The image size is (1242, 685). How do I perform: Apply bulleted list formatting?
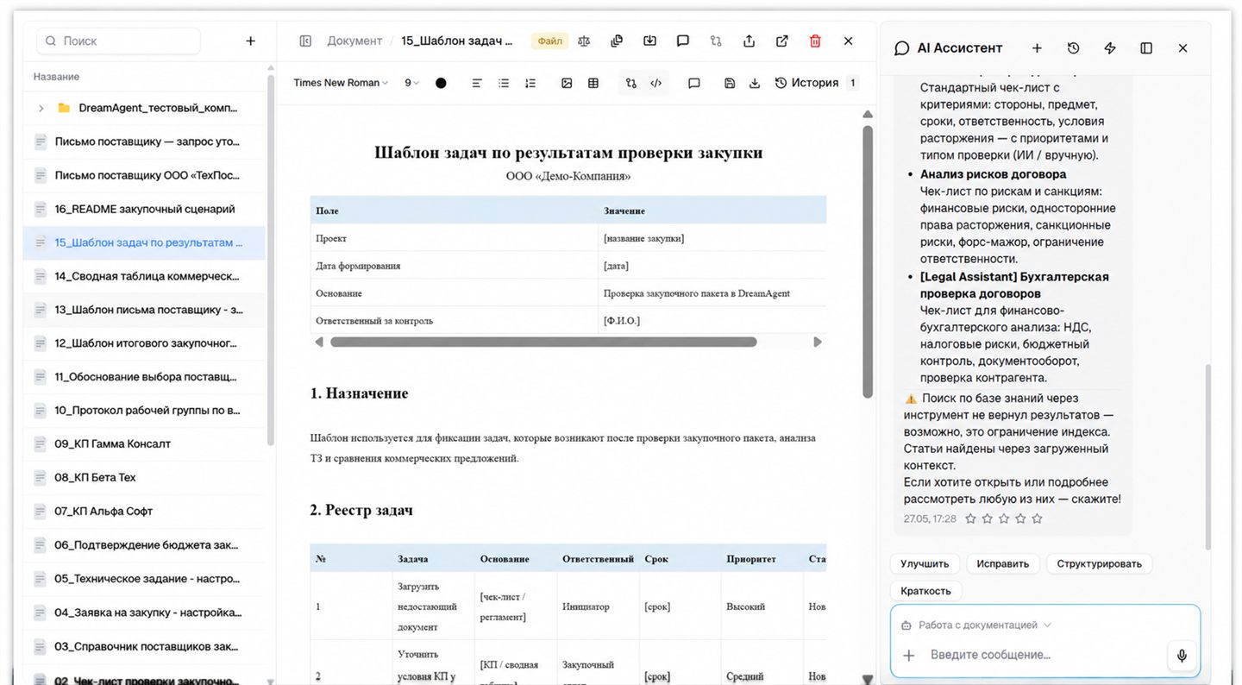point(504,83)
